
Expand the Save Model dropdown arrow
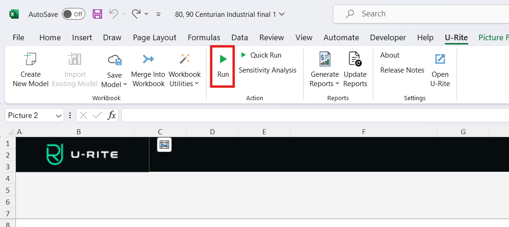tap(125, 84)
